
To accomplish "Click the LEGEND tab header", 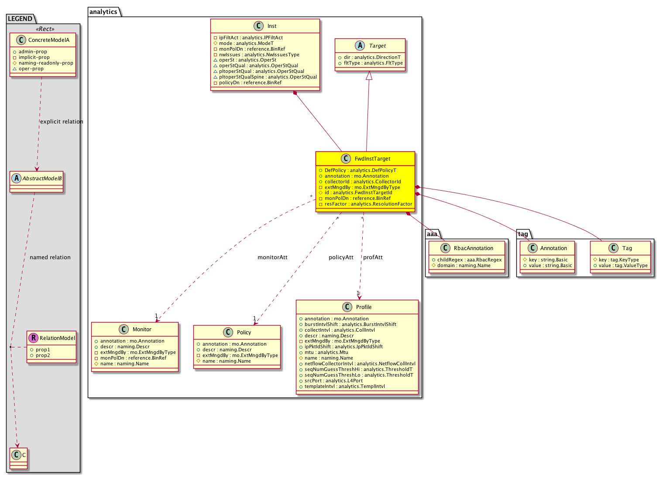I will 20,19.
